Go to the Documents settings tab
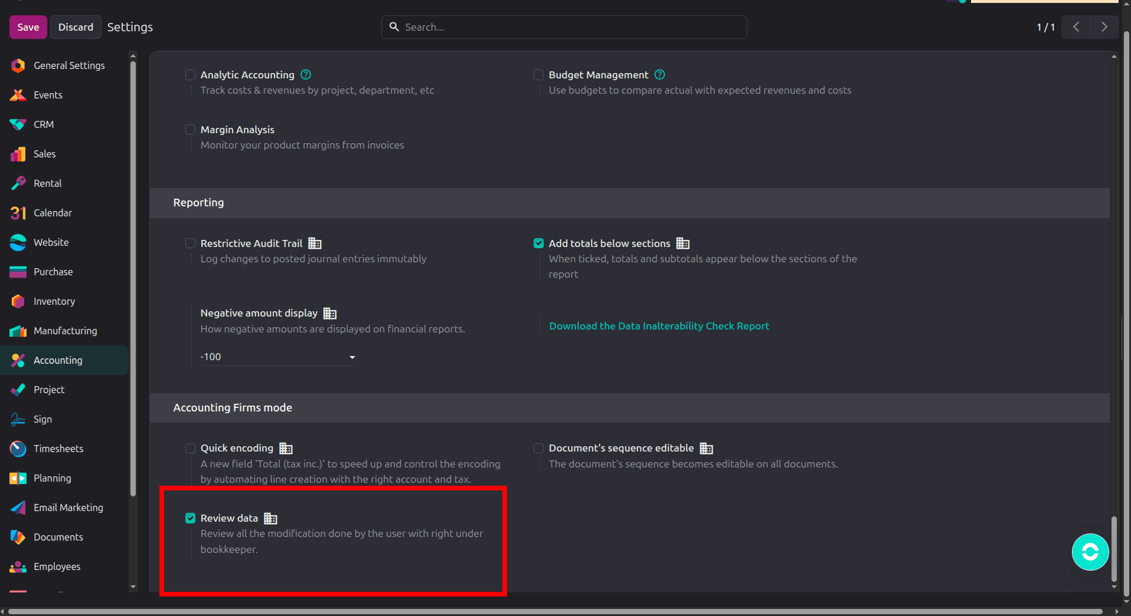 tap(64, 537)
